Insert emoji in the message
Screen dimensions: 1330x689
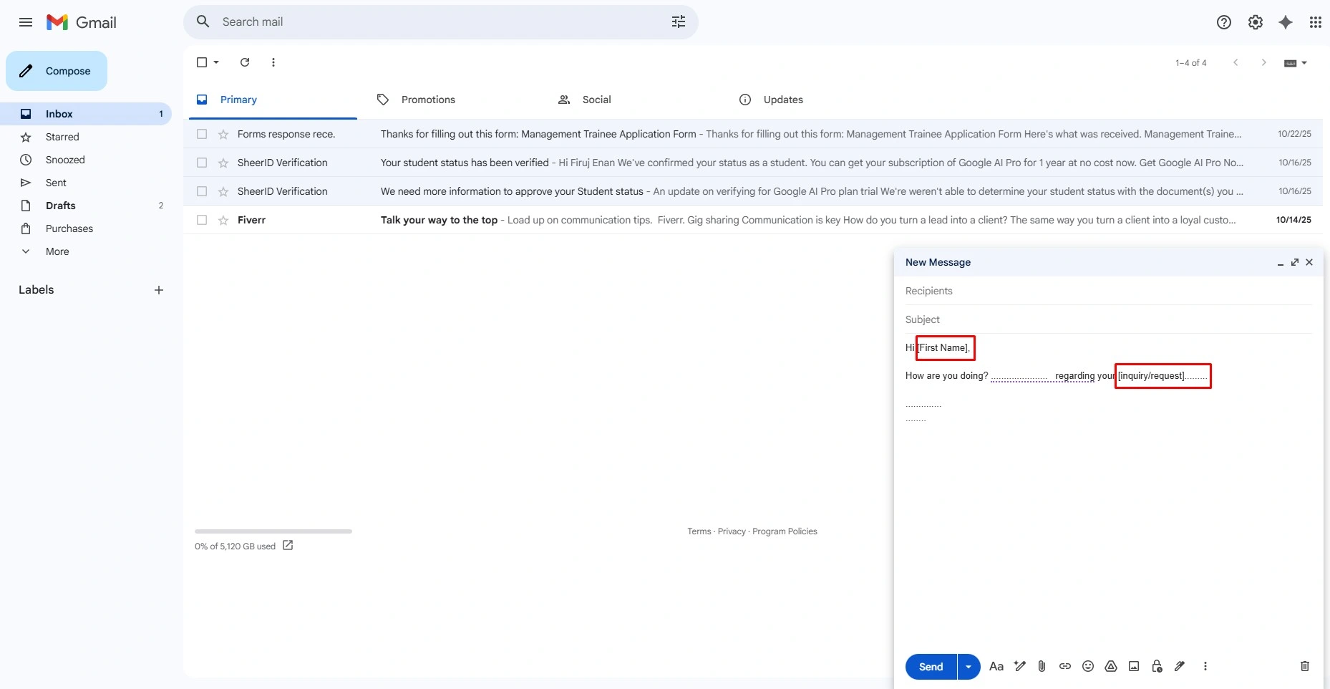[1088, 666]
